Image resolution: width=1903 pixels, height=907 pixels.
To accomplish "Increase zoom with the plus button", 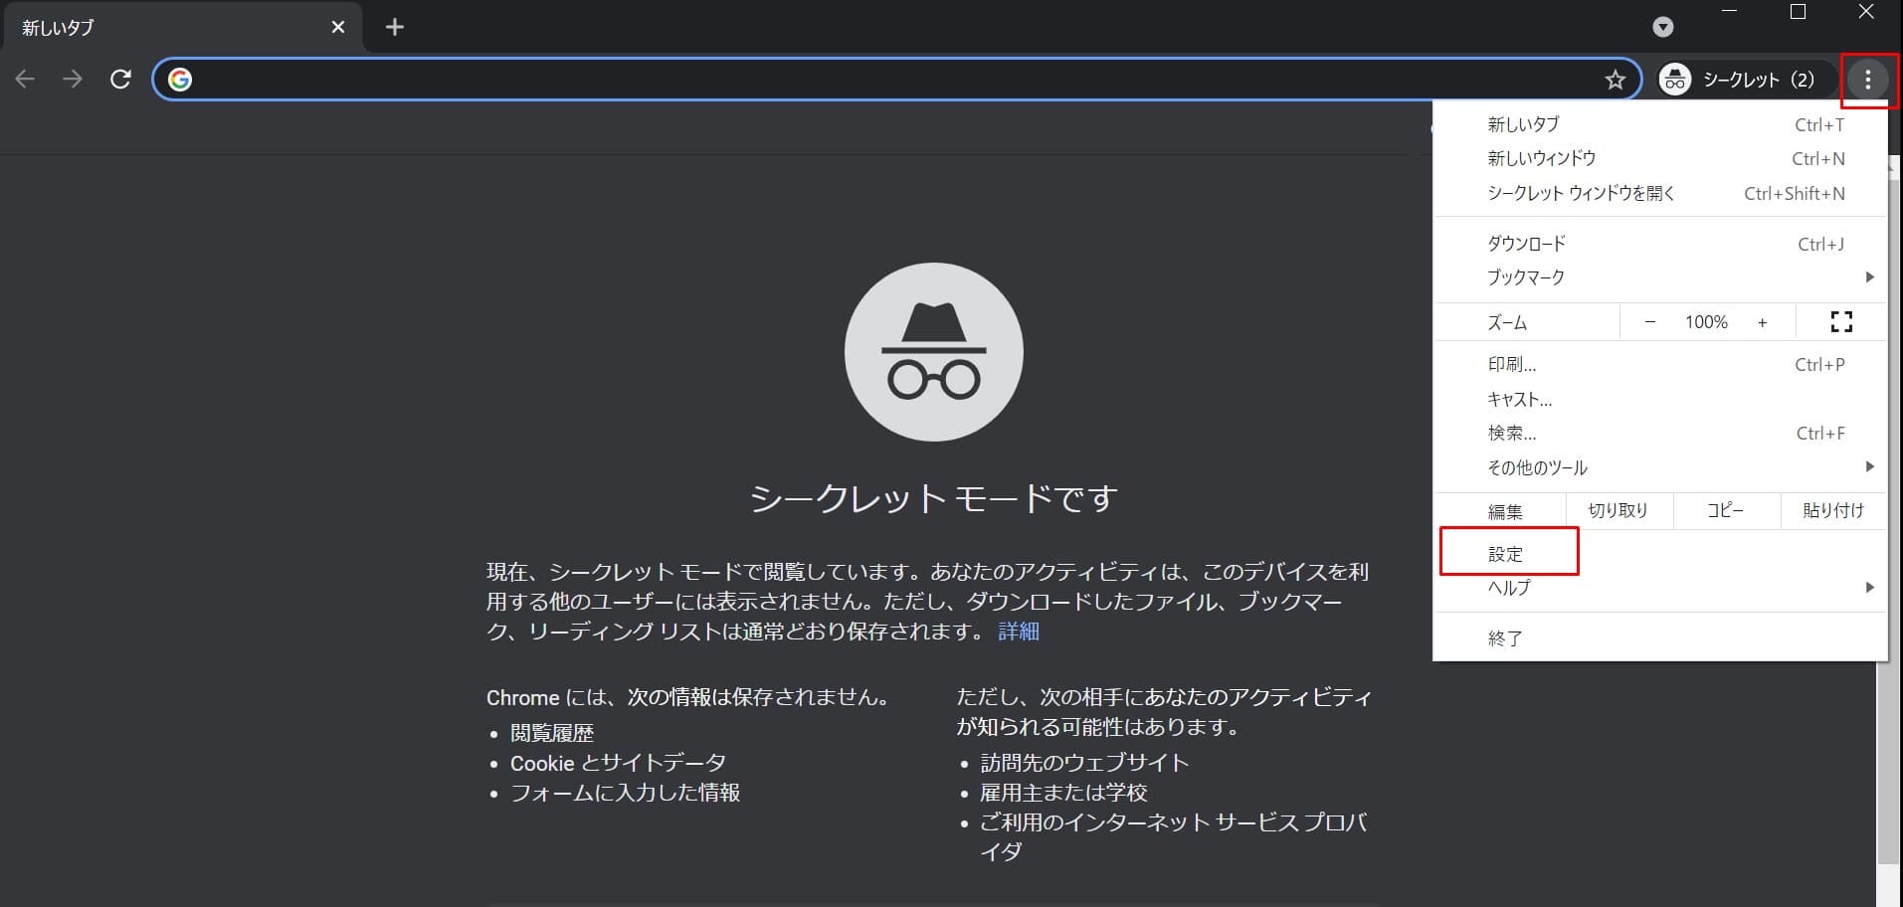I will [x=1763, y=322].
